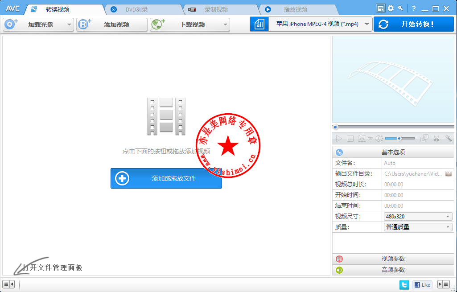The image size is (457, 292).
Task: Open the video size 480x320 dropdown
Action: (418, 216)
